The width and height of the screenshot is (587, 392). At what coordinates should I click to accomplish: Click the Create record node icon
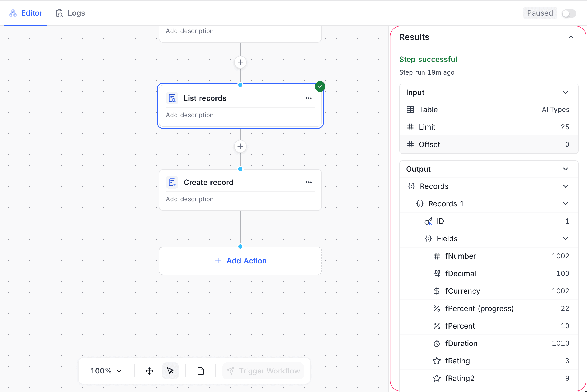172,182
